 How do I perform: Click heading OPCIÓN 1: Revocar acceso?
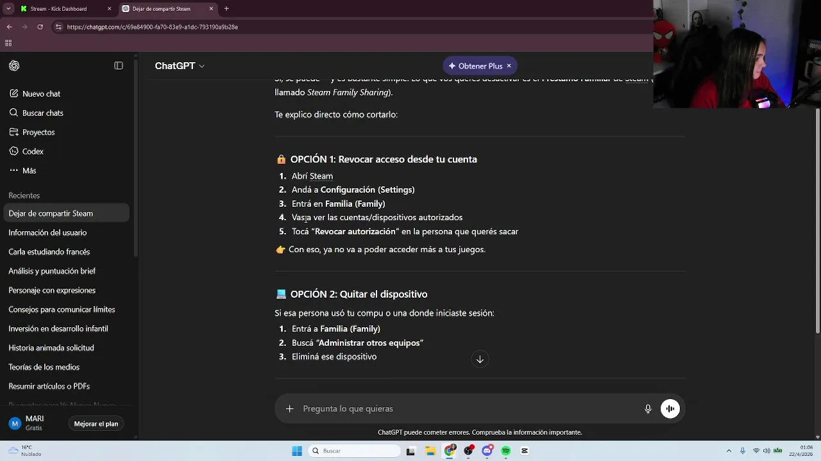[x=384, y=159]
